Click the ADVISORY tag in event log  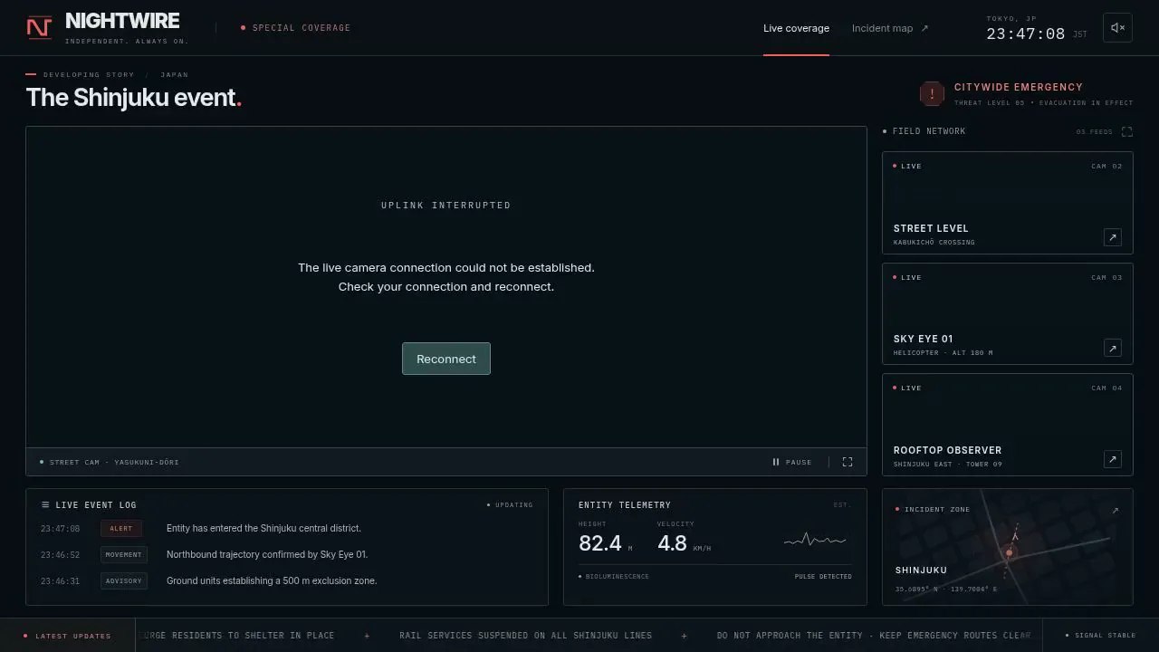pos(123,581)
